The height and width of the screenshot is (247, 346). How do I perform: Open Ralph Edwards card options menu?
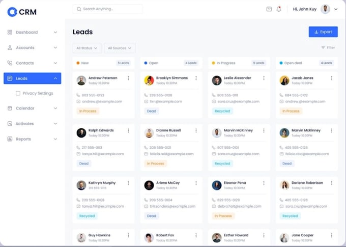128,130
